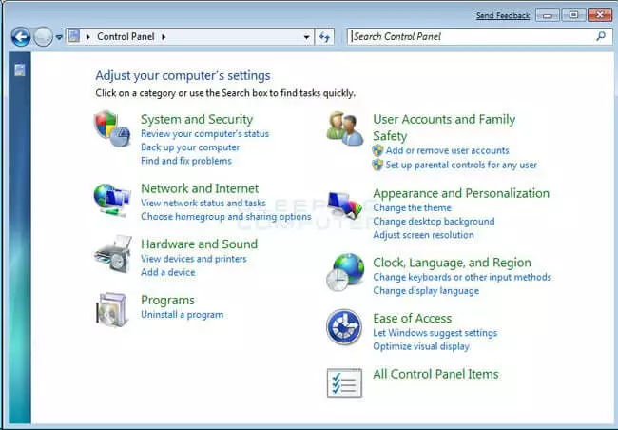This screenshot has height=430, width=618.
Task: Expand the arrow after Control Panel breadcrumb
Action: point(164,37)
